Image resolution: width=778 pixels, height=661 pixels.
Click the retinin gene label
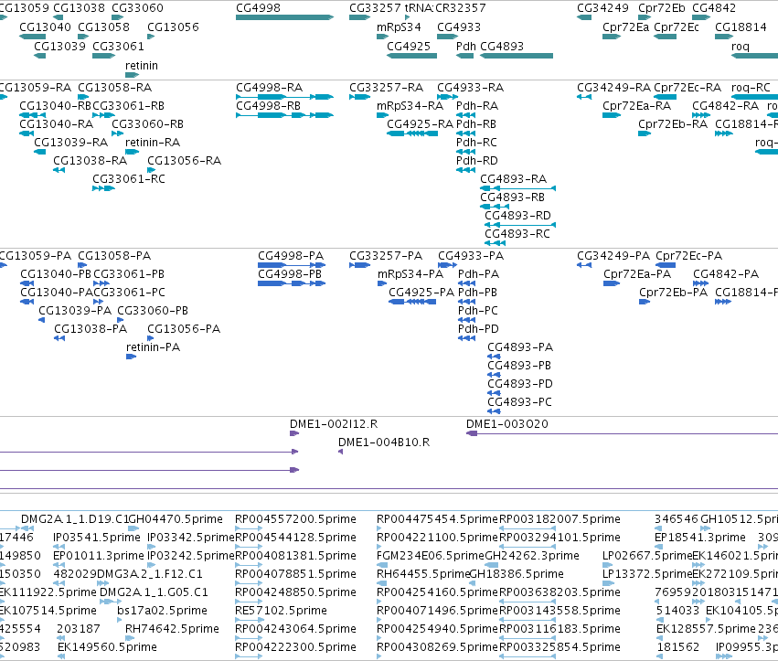tap(142, 66)
